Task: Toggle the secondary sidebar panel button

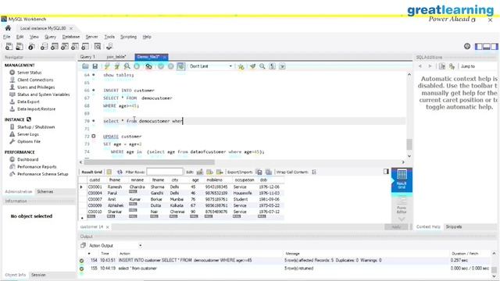Action: point(494,47)
